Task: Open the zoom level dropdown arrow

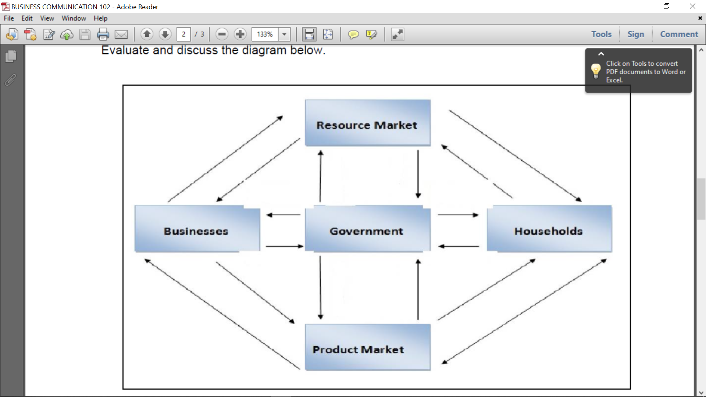Action: [x=284, y=35]
